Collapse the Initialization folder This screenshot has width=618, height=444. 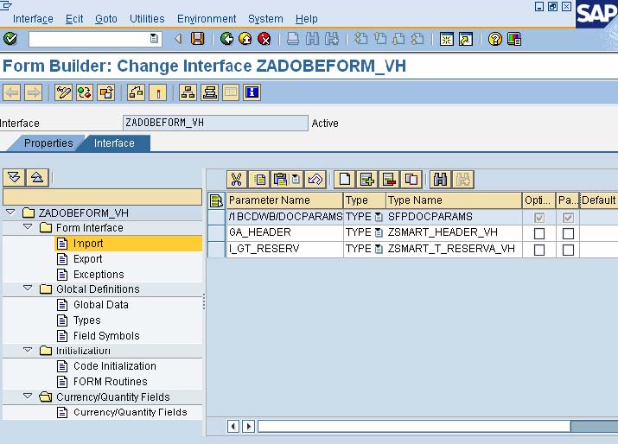(28, 350)
